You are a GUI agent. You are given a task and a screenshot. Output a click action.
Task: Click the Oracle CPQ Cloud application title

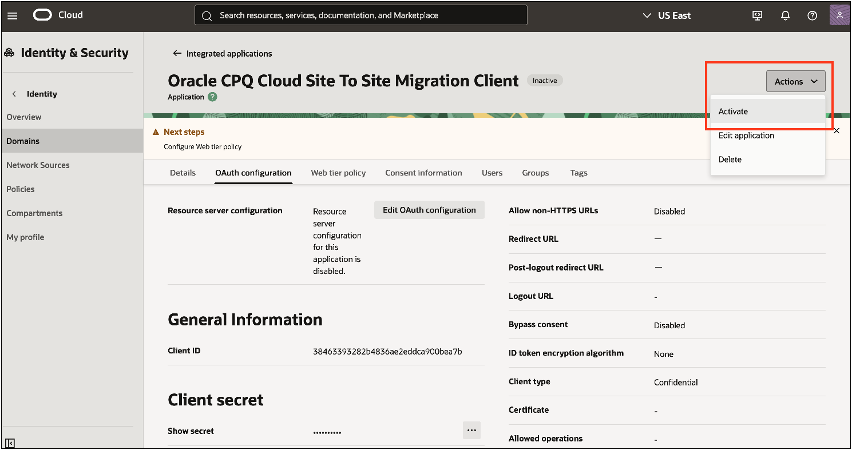point(343,81)
